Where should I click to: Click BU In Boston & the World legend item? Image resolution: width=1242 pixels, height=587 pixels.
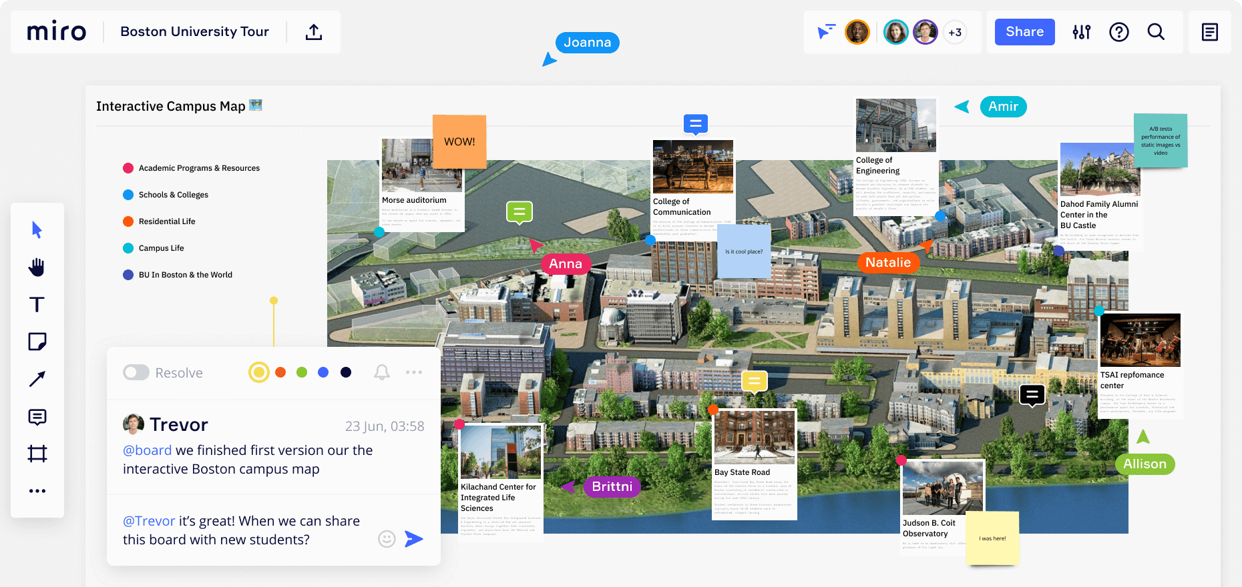[178, 275]
